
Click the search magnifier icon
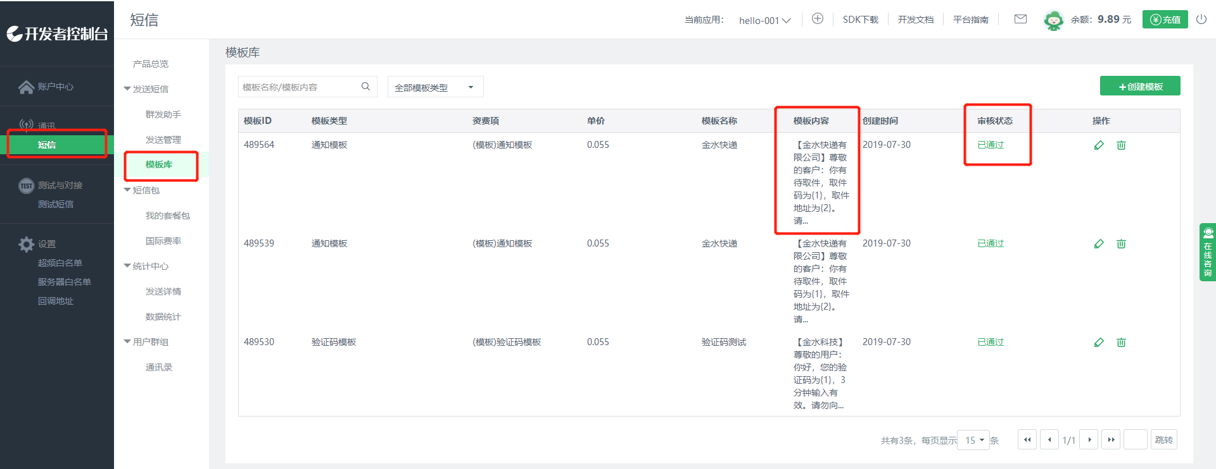coord(365,87)
